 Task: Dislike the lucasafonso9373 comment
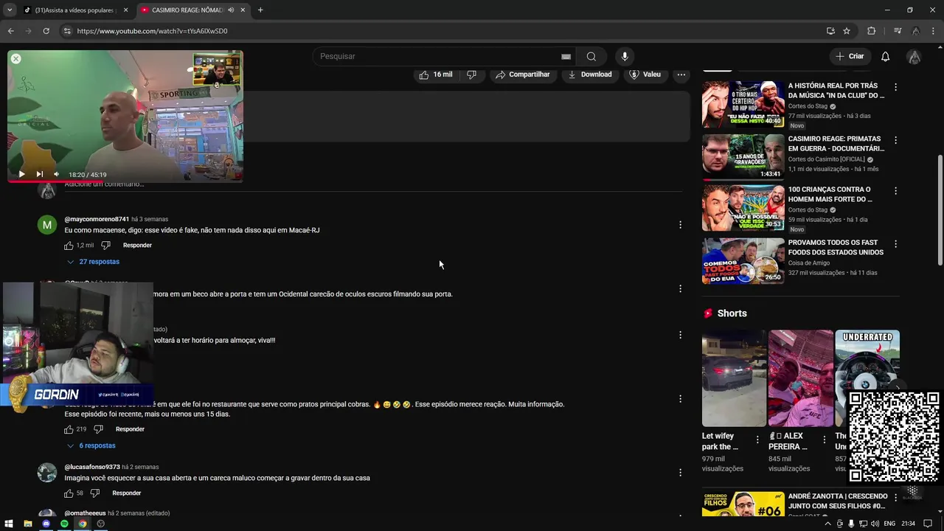coord(94,493)
